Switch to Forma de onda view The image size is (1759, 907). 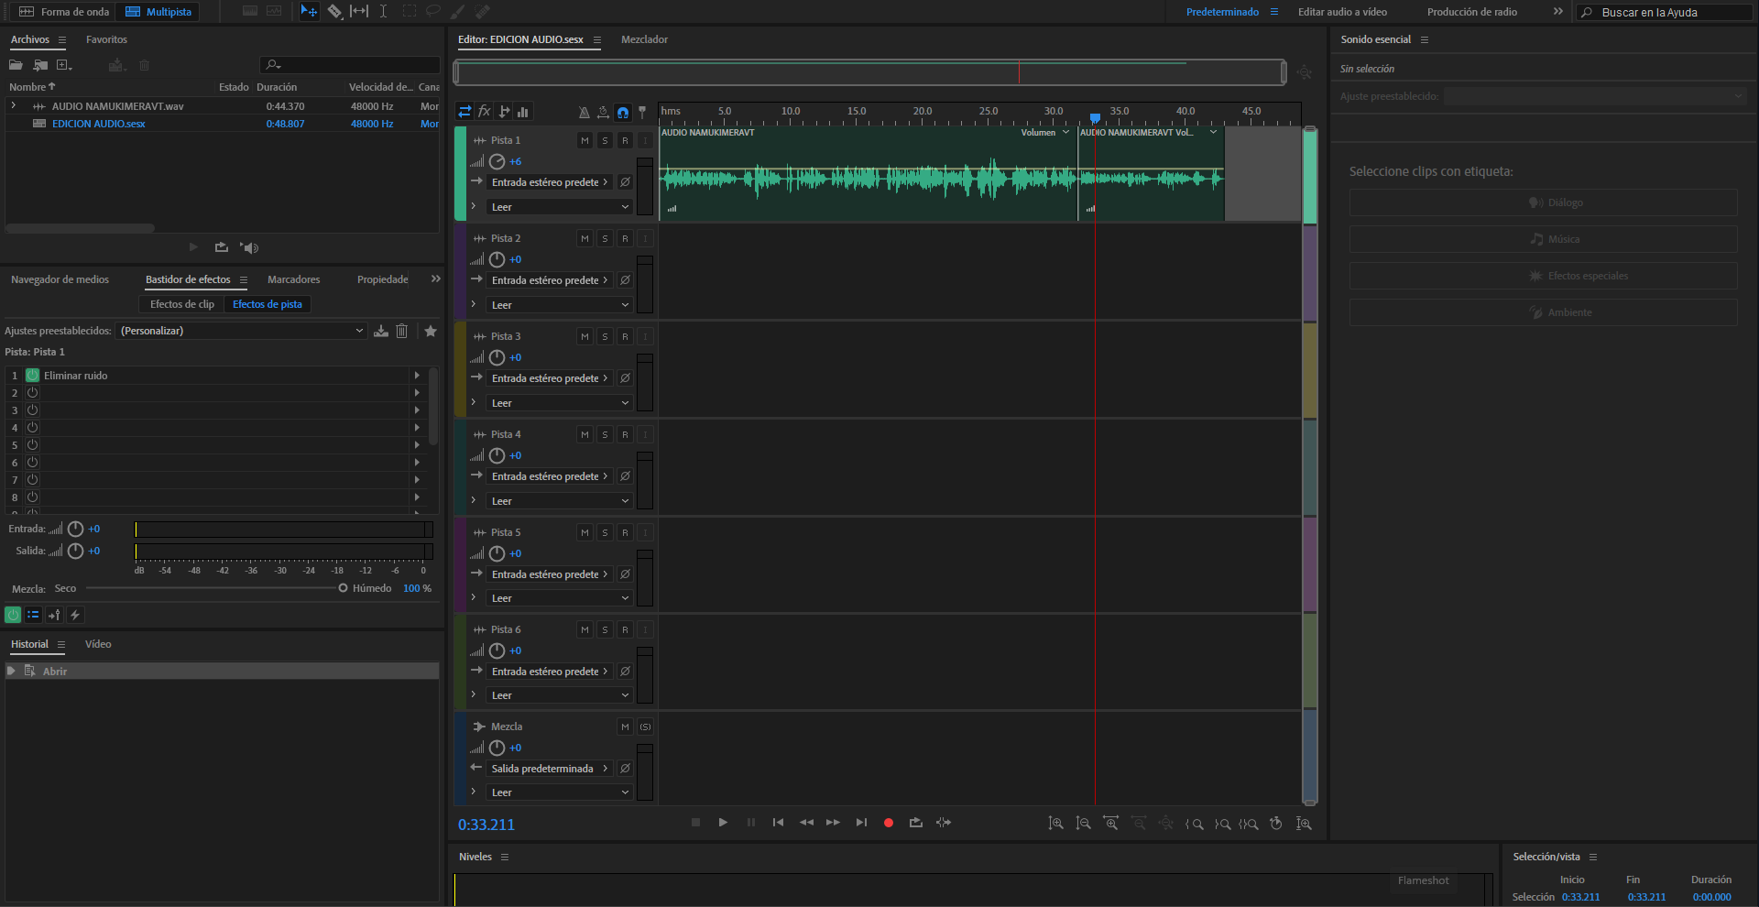click(x=64, y=12)
